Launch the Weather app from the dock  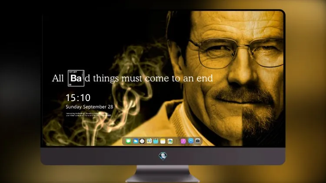click(136, 141)
